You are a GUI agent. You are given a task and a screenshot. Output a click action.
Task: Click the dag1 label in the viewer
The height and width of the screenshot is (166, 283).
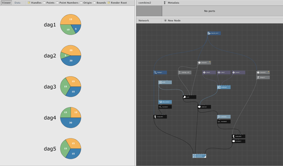(50, 25)
